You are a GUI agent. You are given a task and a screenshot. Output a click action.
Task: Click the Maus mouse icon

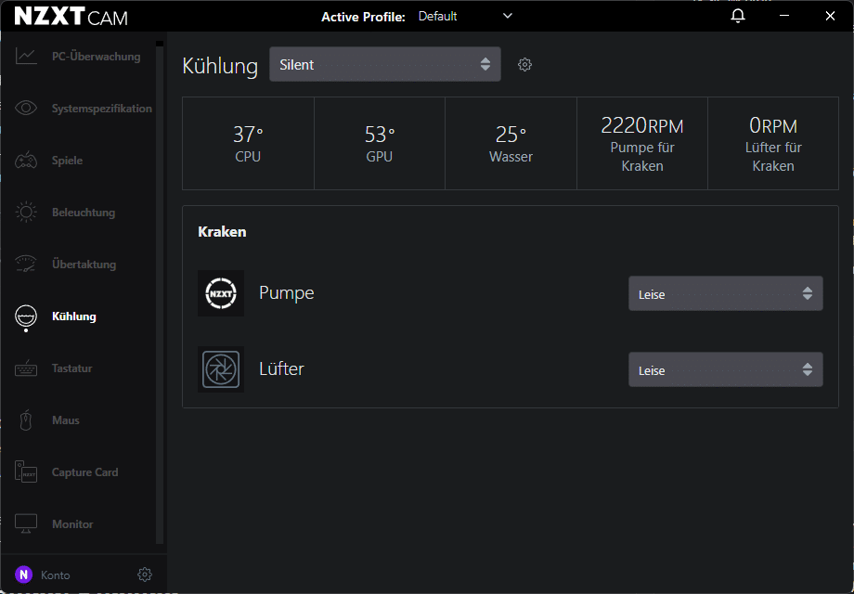(26, 420)
